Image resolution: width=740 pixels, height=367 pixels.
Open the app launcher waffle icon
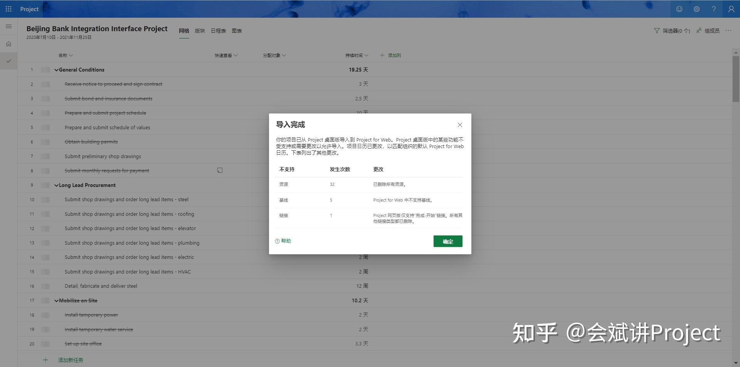(8, 9)
